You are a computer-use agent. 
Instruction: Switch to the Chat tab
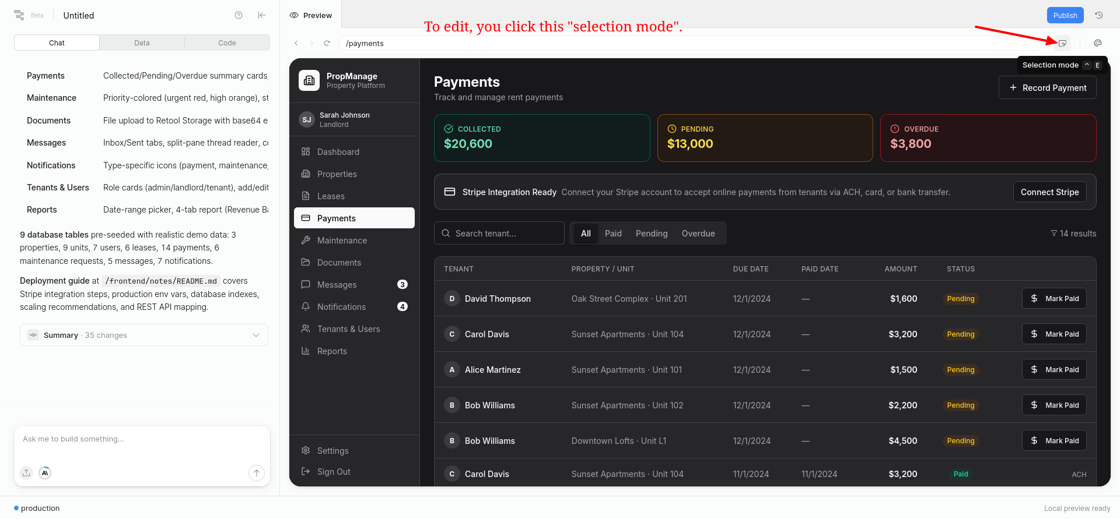pos(57,43)
